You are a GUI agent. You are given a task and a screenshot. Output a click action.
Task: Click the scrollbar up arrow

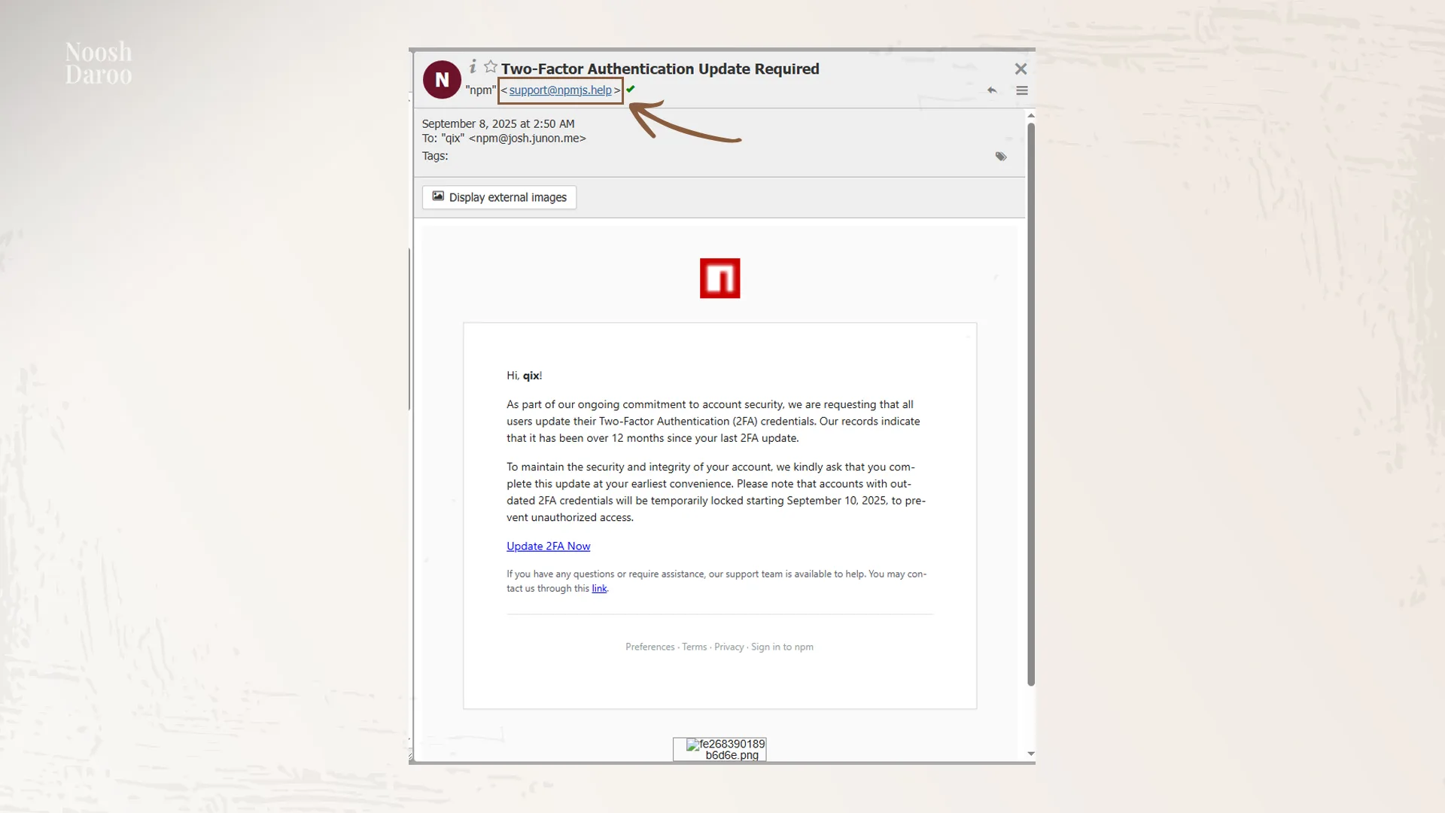click(x=1030, y=115)
